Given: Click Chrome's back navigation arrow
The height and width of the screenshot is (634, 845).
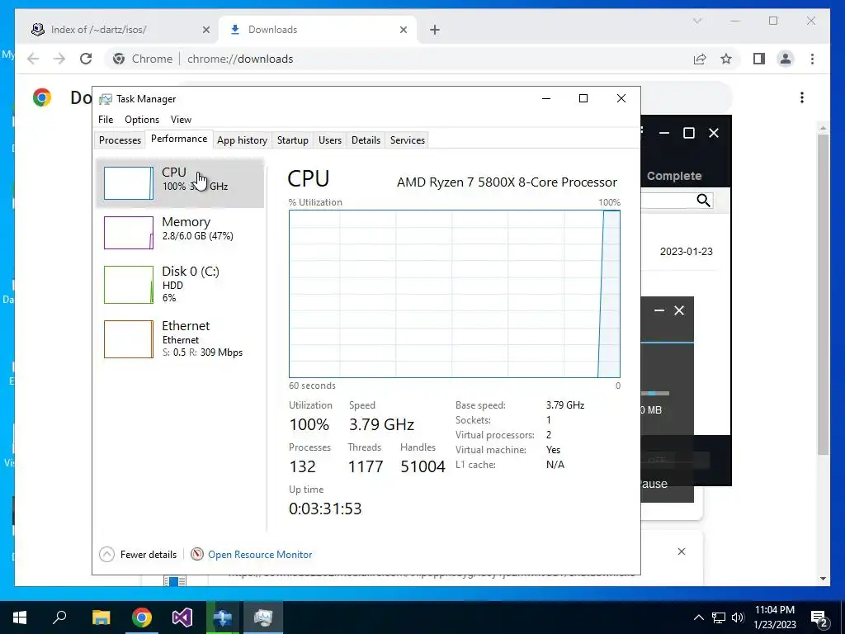Looking at the screenshot, I should pyautogui.click(x=33, y=59).
